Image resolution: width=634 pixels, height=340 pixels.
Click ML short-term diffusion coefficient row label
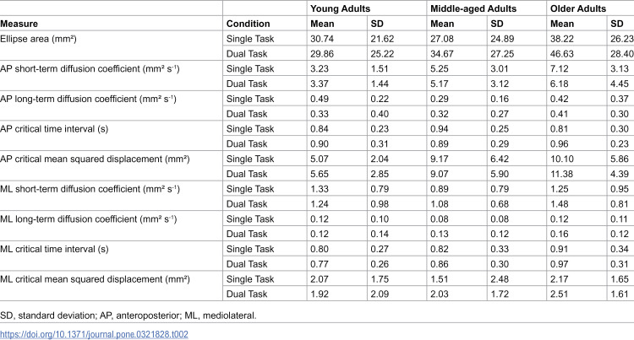click(x=90, y=189)
